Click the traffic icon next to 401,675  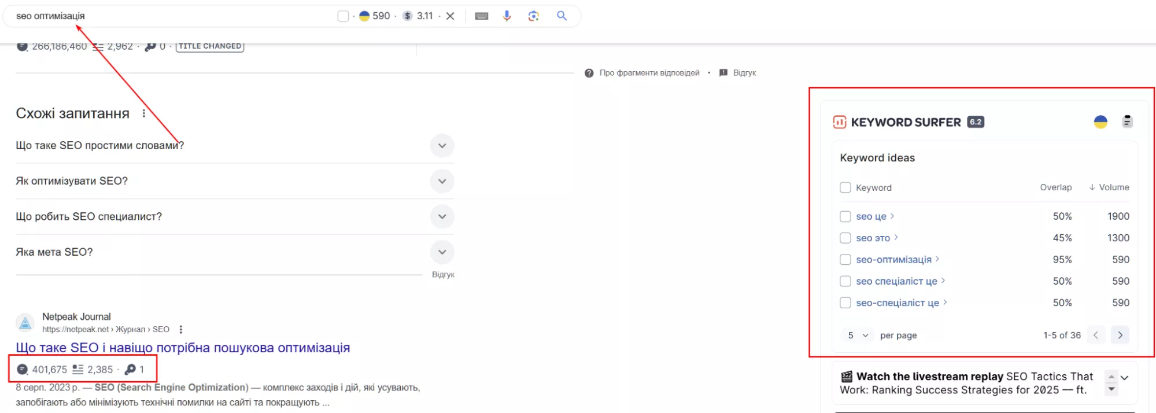tap(23, 369)
